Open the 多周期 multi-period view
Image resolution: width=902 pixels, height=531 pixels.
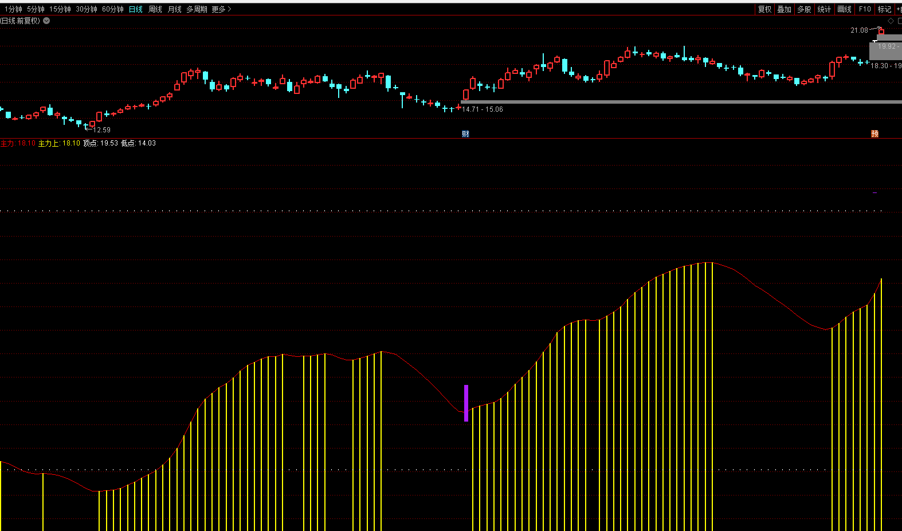[x=197, y=9]
